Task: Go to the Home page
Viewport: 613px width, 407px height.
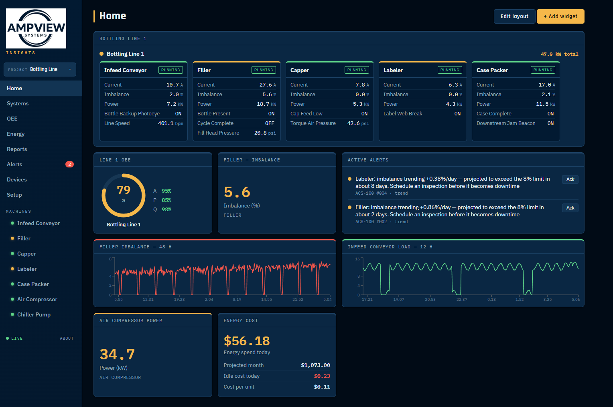Action: (x=41, y=88)
